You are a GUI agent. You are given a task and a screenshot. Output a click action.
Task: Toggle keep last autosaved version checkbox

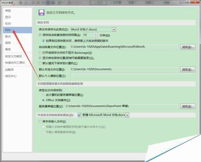43,41
